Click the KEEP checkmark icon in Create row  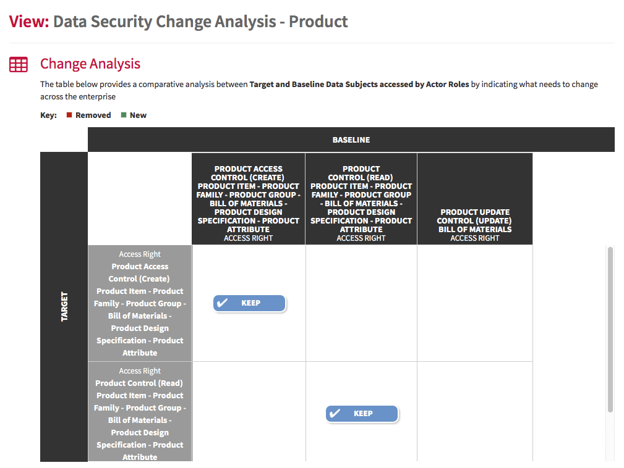[223, 303]
